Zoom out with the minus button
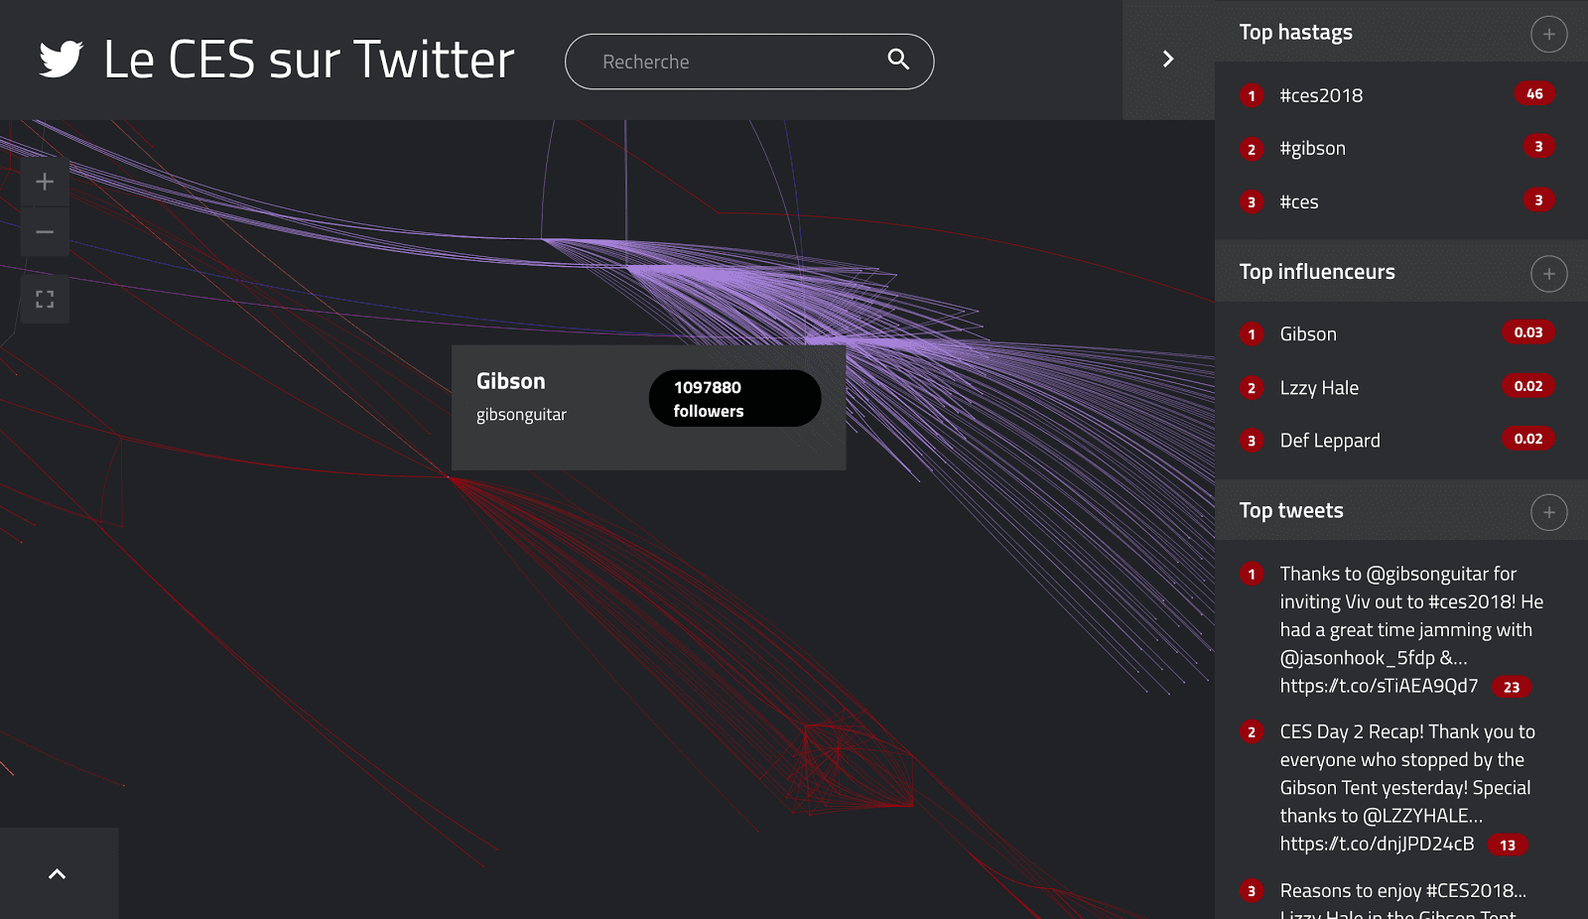The image size is (1588, 919). (45, 232)
